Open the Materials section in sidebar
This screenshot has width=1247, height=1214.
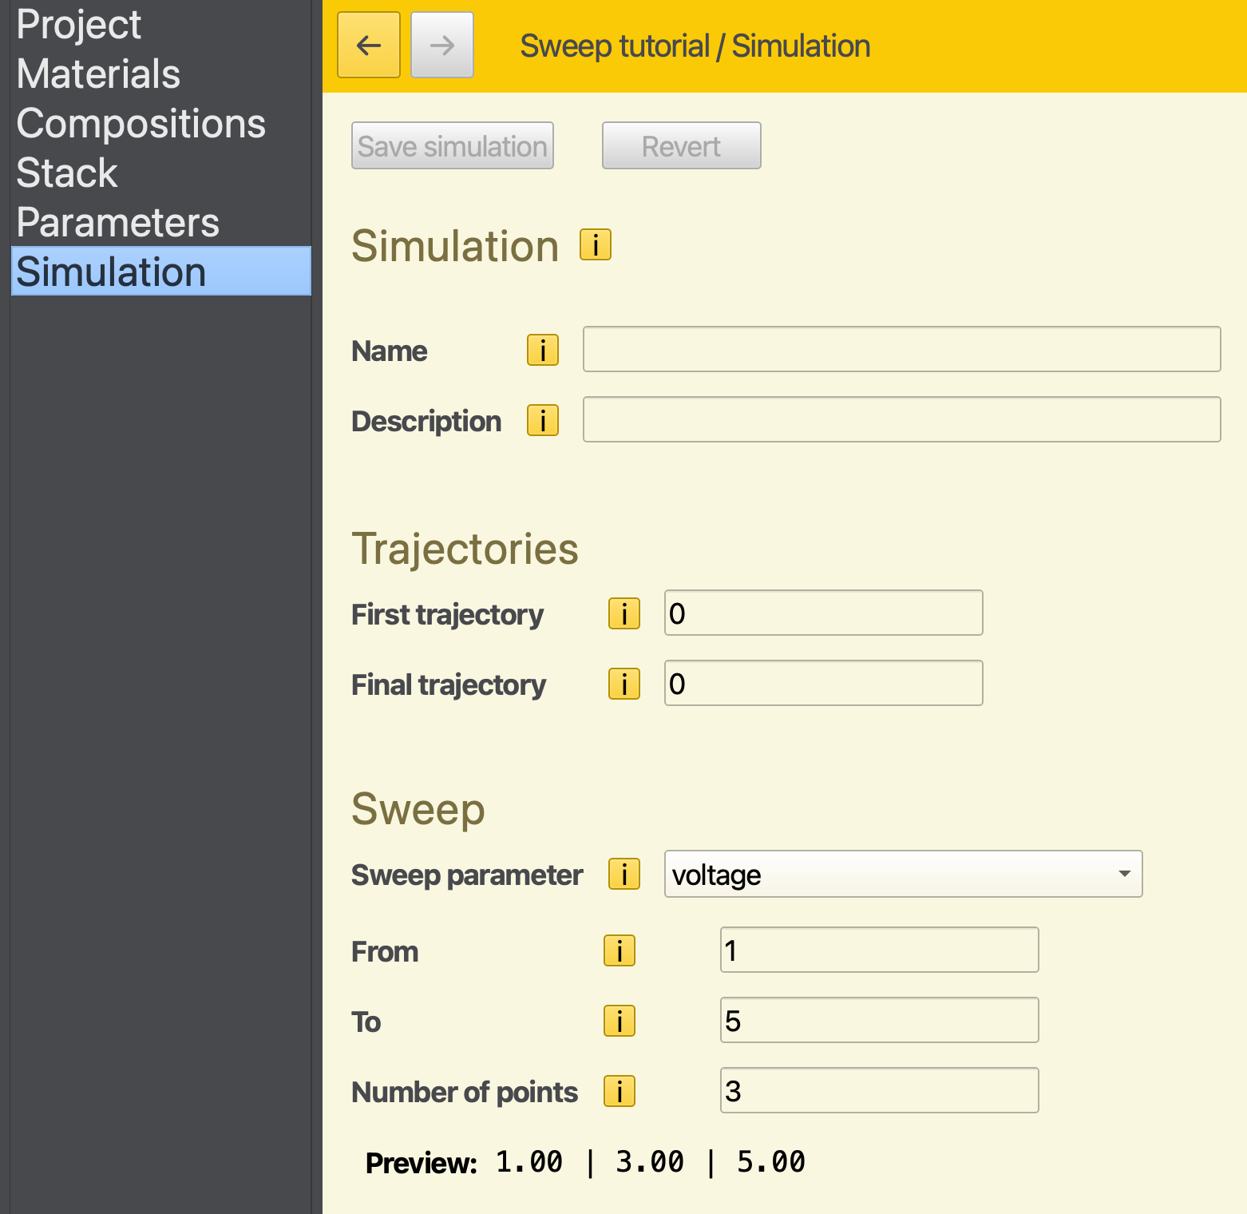click(x=98, y=74)
